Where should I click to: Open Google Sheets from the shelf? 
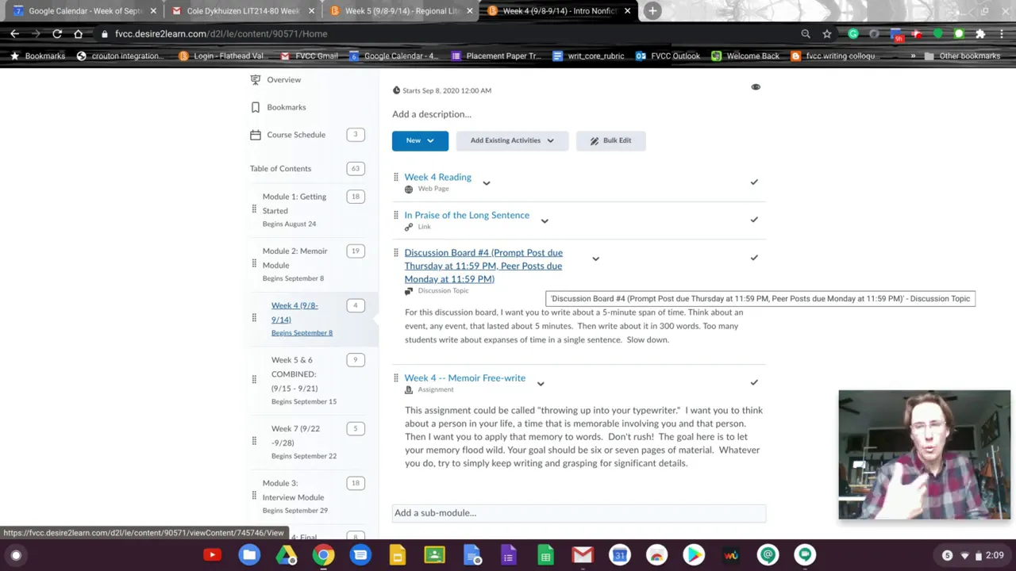click(x=545, y=555)
